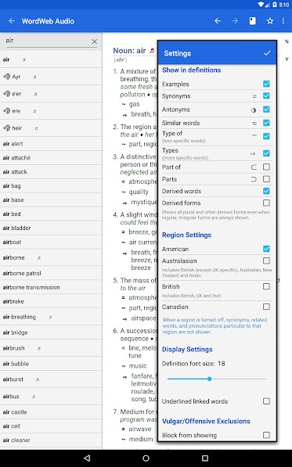Go forward with right history arrow
The width and height of the screenshot is (292, 467).
[x=235, y=21]
